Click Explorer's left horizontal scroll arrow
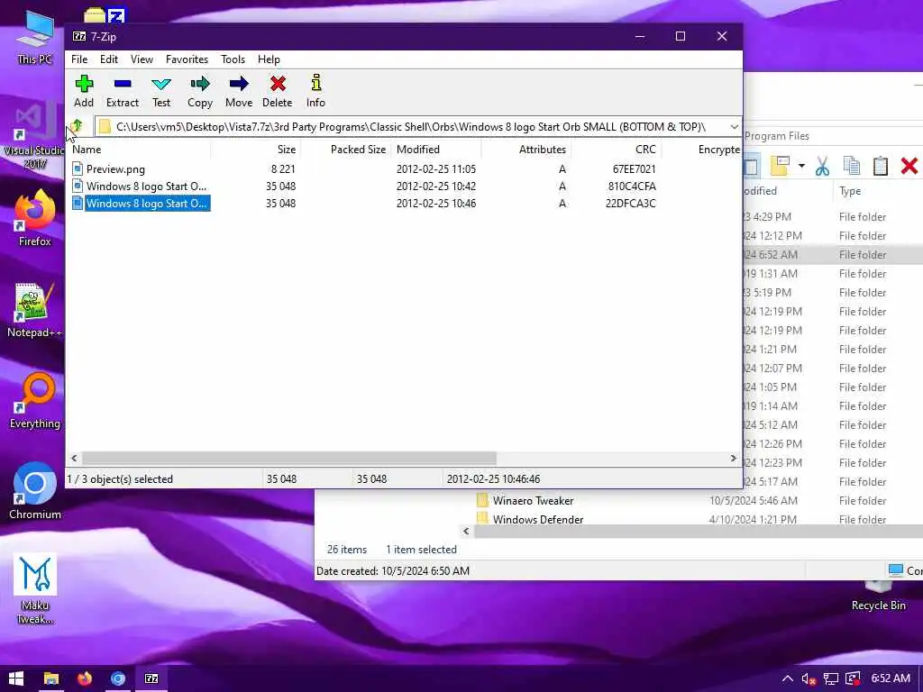The height and width of the screenshot is (692, 923). click(466, 532)
